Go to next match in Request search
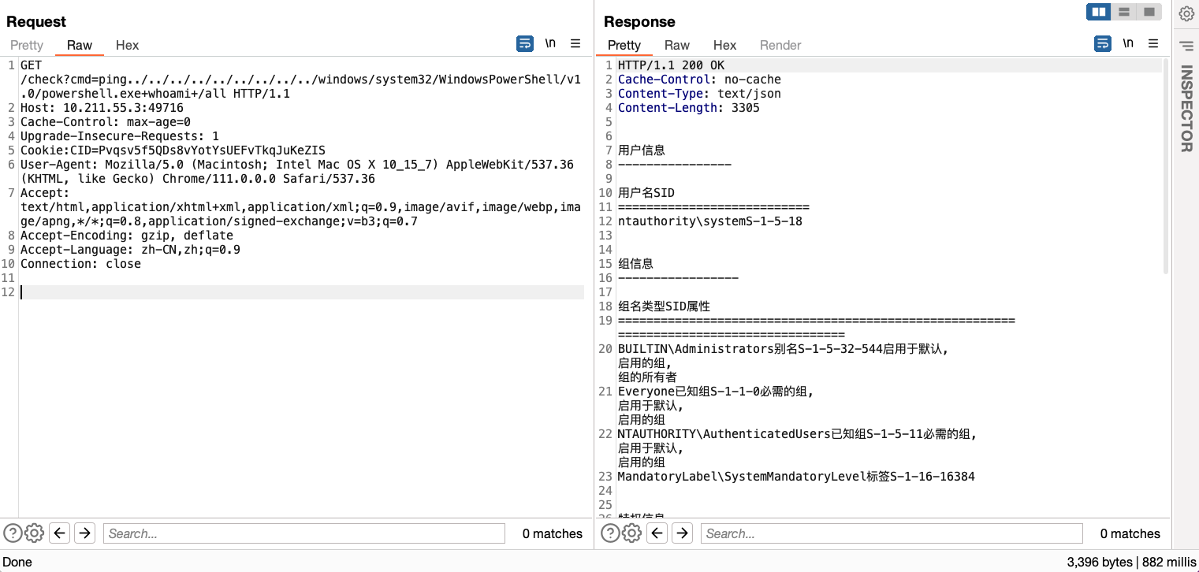Image resolution: width=1199 pixels, height=572 pixels. pyautogui.click(x=84, y=533)
